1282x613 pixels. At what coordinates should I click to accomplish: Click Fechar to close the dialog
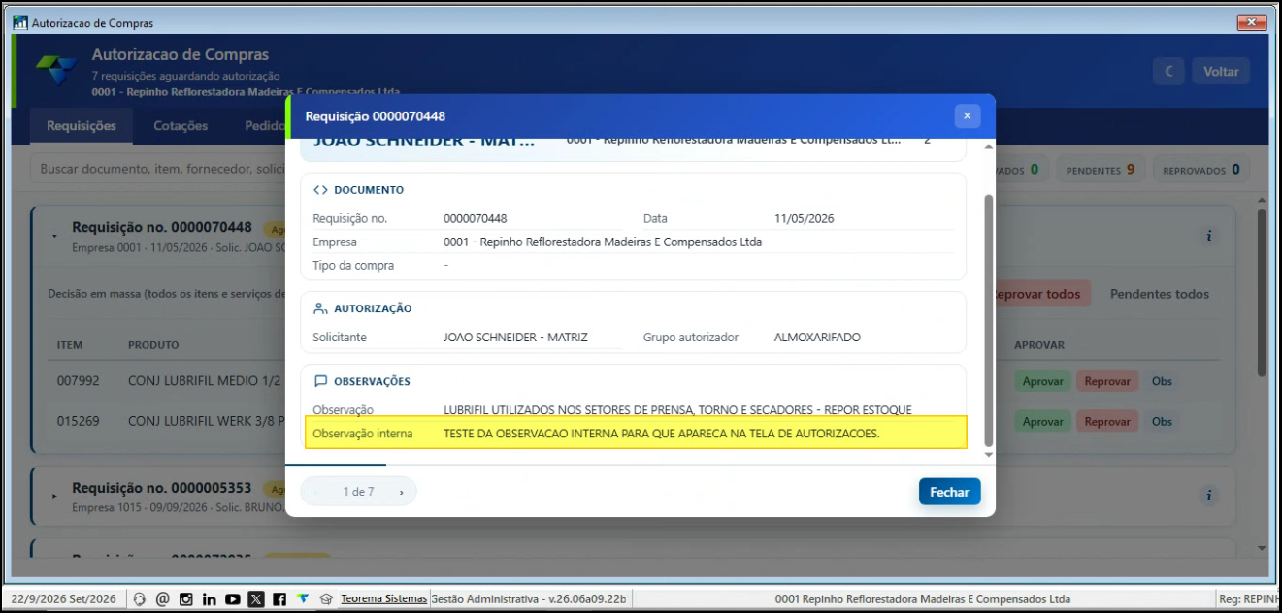click(x=949, y=492)
